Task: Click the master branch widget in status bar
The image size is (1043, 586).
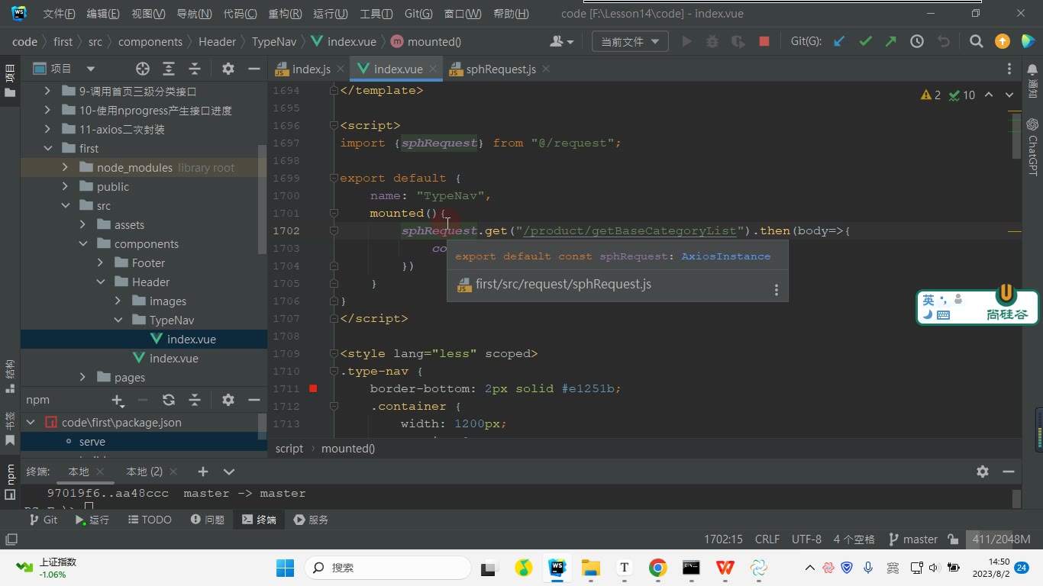Action: point(912,539)
